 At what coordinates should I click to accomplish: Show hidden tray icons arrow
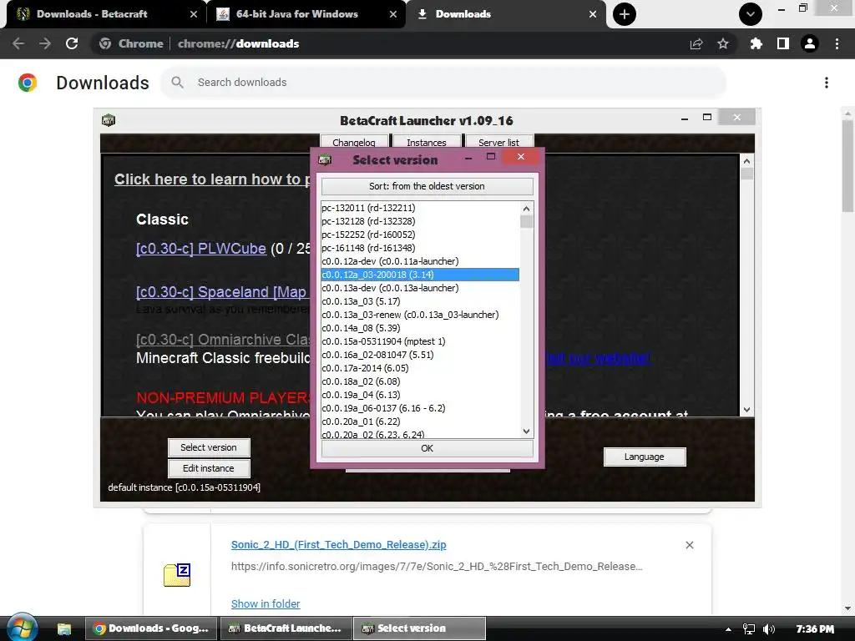728,629
